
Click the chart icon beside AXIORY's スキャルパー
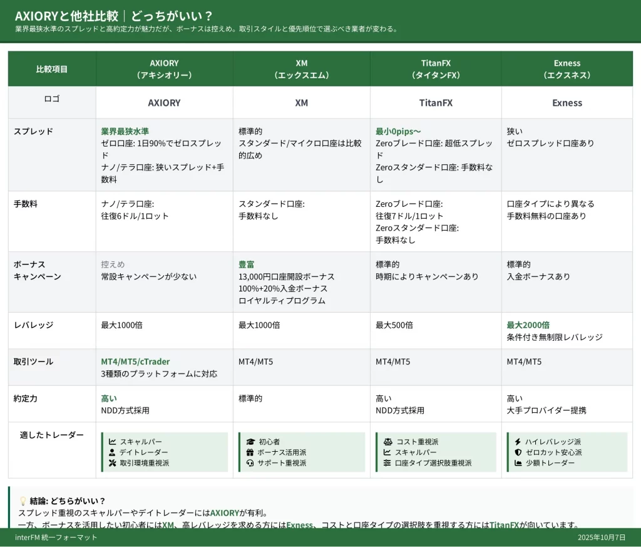[112, 442]
